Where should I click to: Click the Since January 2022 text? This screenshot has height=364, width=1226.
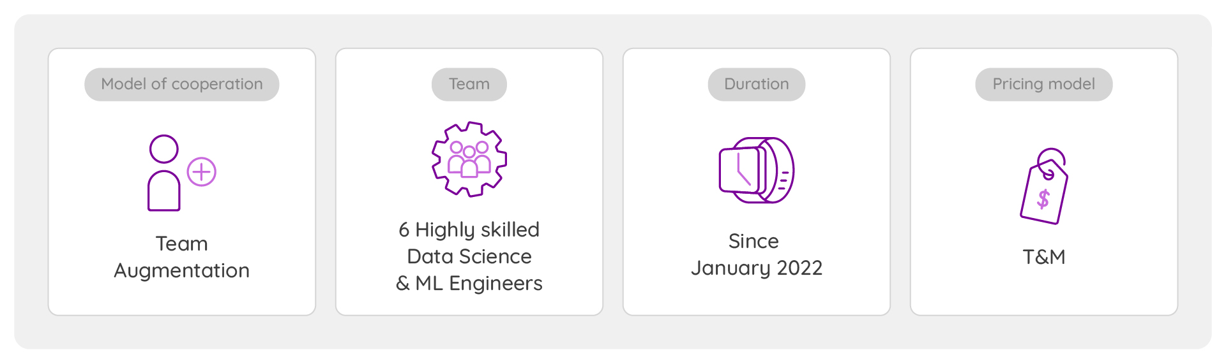tap(757, 254)
